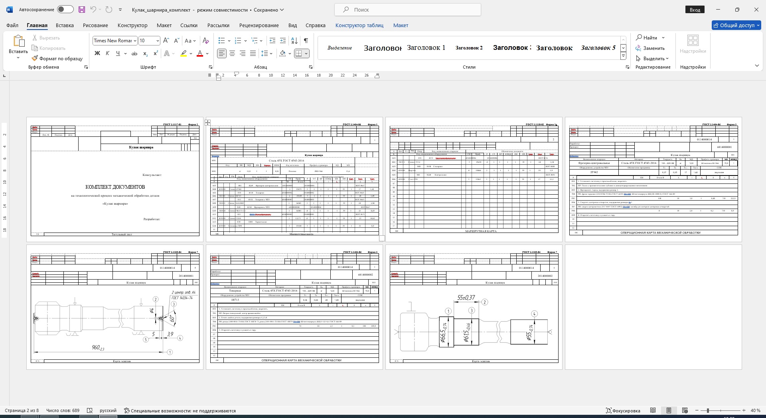The image size is (766, 418).
Task: Click the Clear All Formatting icon
Action: pyautogui.click(x=205, y=41)
